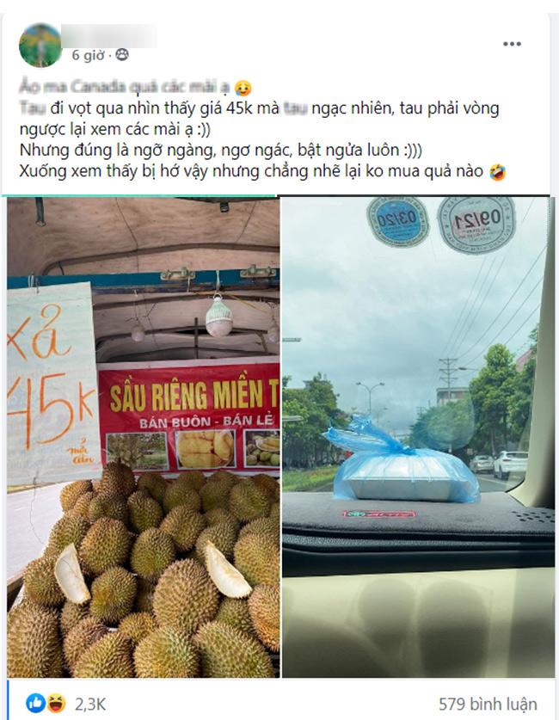Click the 45k price sign in photo
Image resolution: width=559 pixels, height=720 pixels.
pyautogui.click(x=52, y=384)
